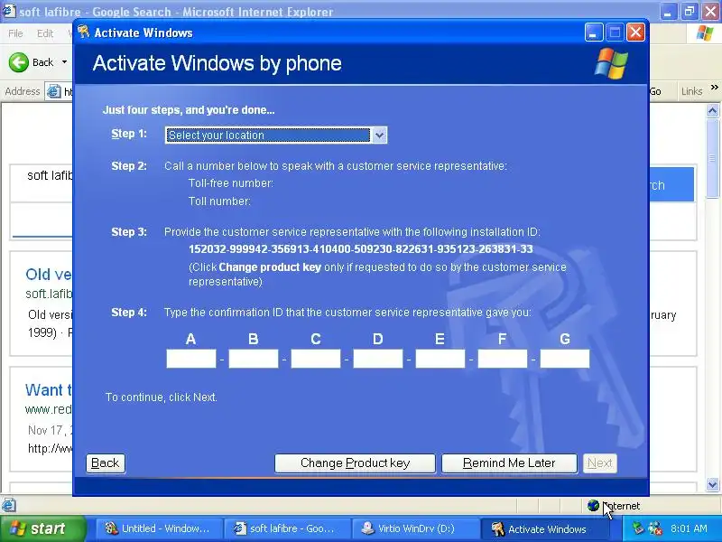This screenshot has width=722, height=542.
Task: Click Change Product key button
Action: pyautogui.click(x=355, y=463)
